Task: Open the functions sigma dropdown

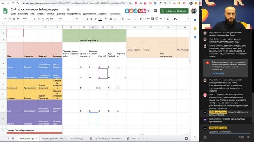Action: (x=168, y=19)
